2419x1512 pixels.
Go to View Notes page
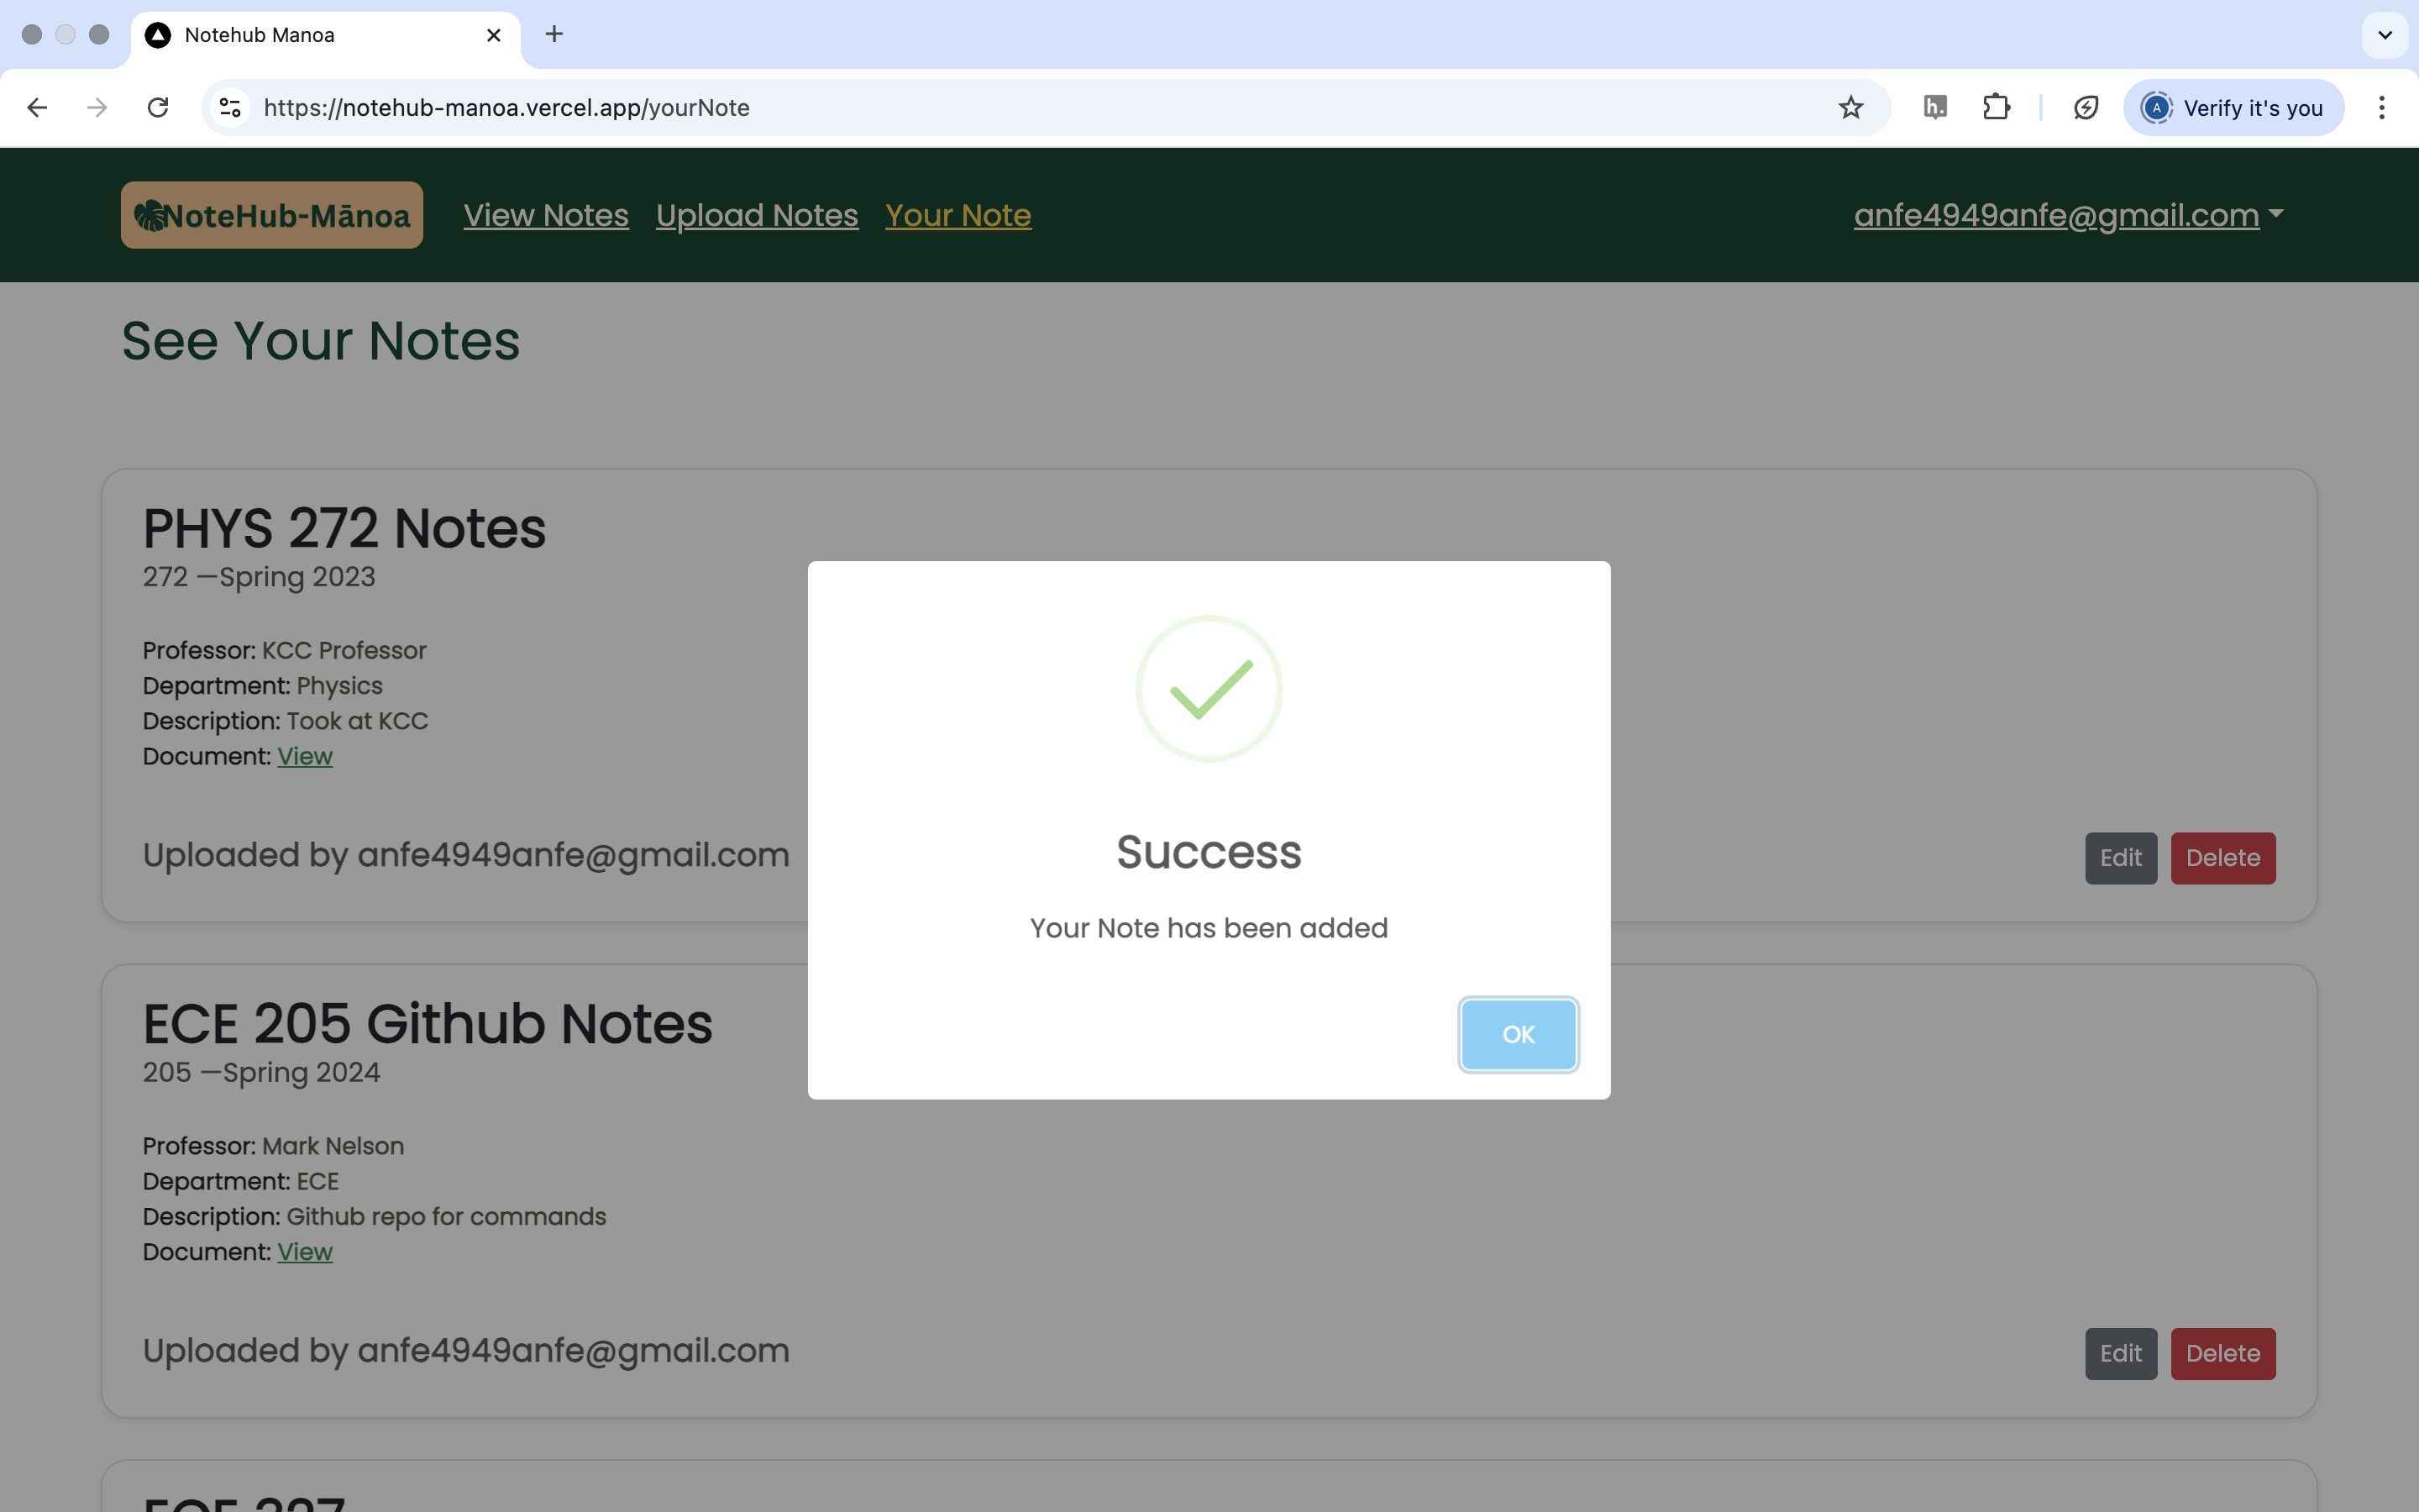546,215
